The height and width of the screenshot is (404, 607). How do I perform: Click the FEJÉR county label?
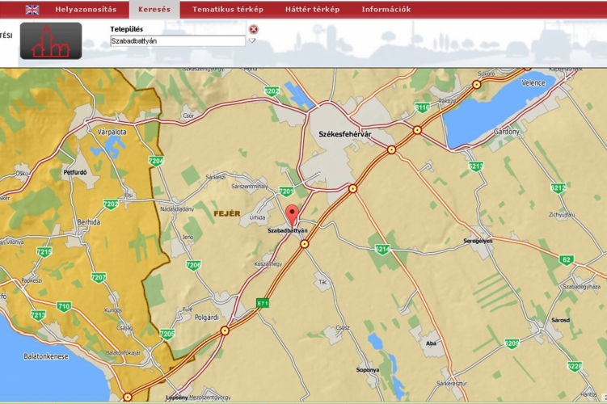tap(227, 213)
